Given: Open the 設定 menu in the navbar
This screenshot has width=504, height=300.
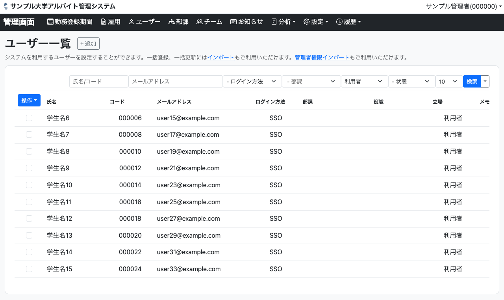Looking at the screenshot, I should coord(316,22).
